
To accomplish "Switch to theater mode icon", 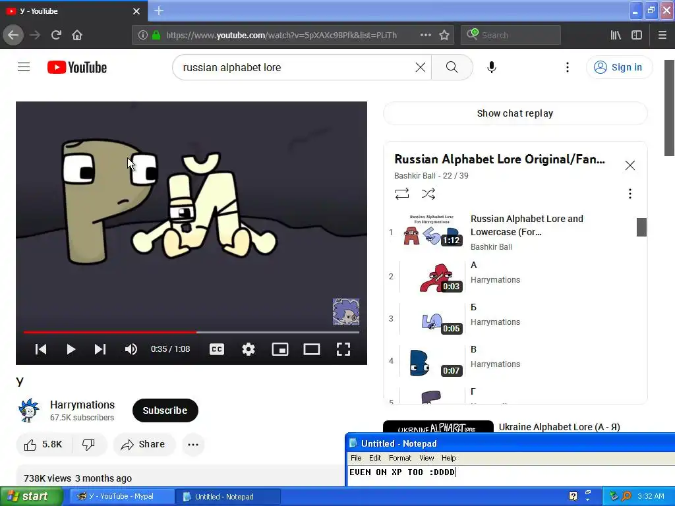I will 312,349.
